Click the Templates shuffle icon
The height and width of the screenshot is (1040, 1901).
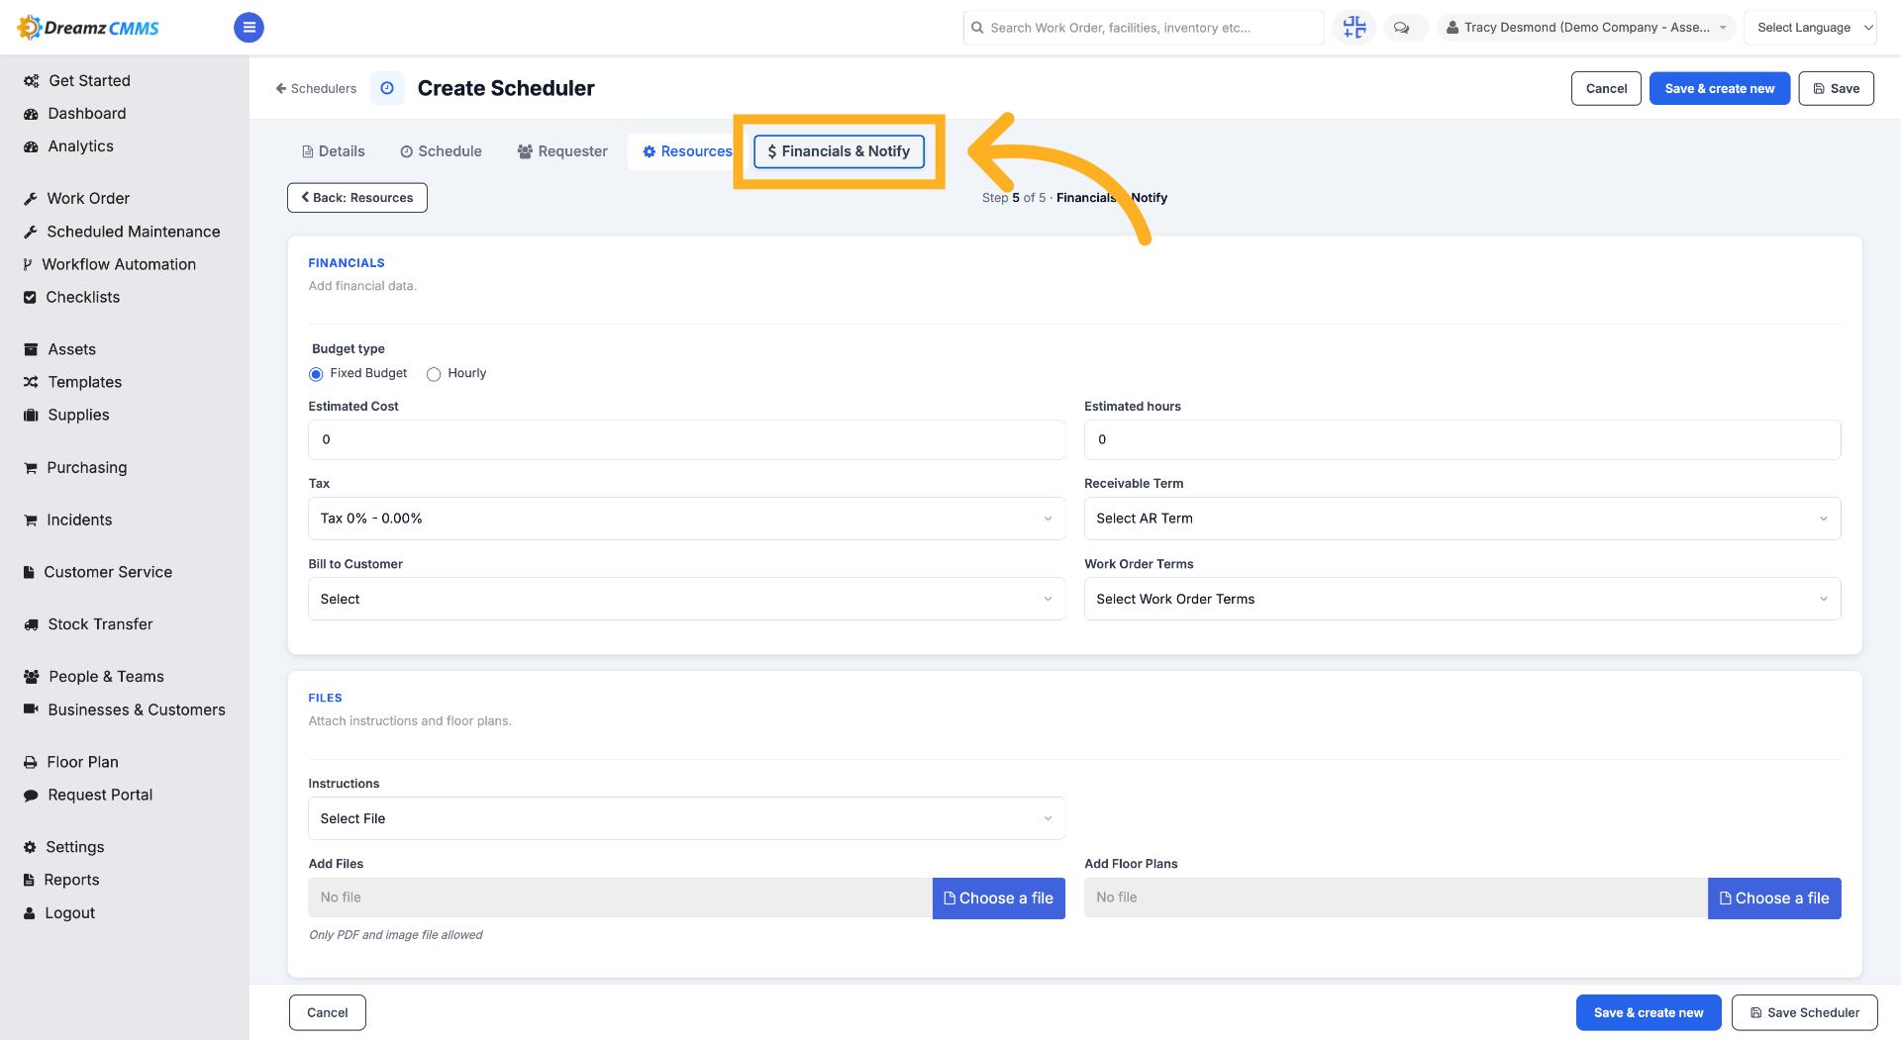click(31, 382)
